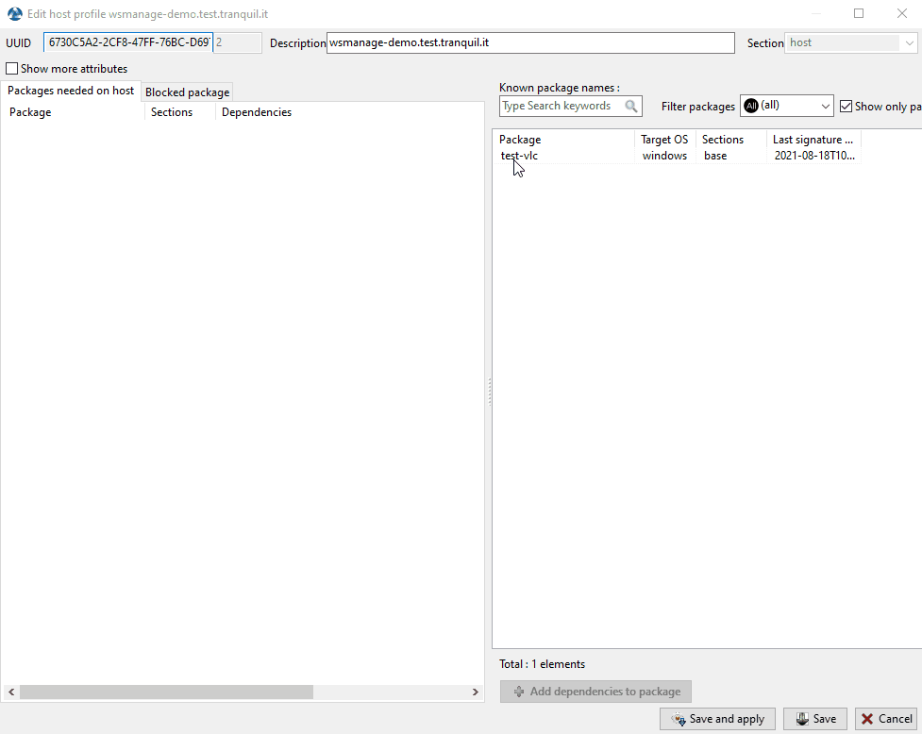Cancel the host profile editing
The width and height of the screenshot is (922, 734).
885,719
